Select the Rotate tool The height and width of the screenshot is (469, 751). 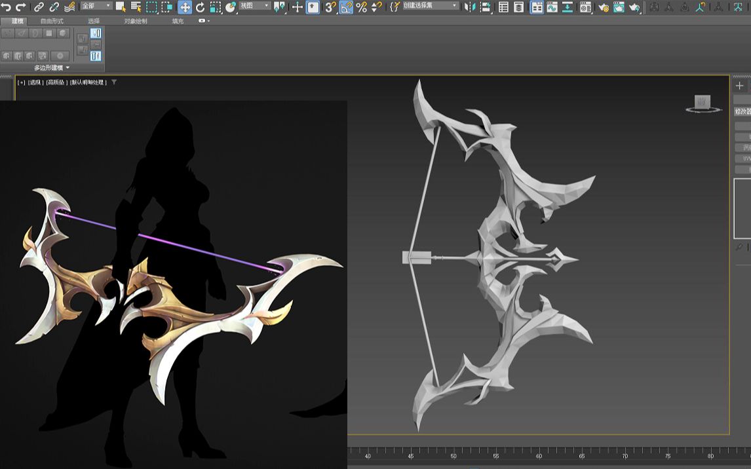coord(200,7)
